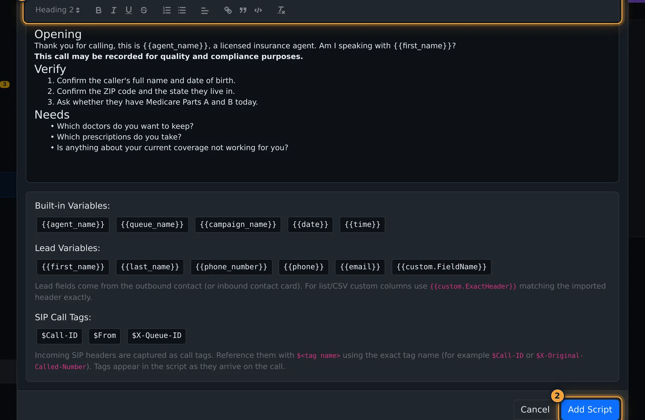Screen dimensions: 645x420
Task: Insert an ordered numbered list
Action: click(x=166, y=10)
